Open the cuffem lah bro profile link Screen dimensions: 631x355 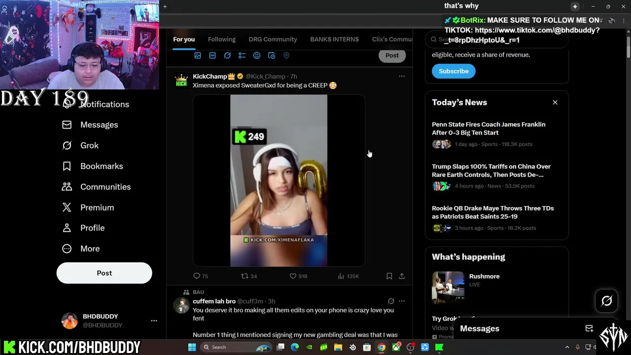point(214,301)
